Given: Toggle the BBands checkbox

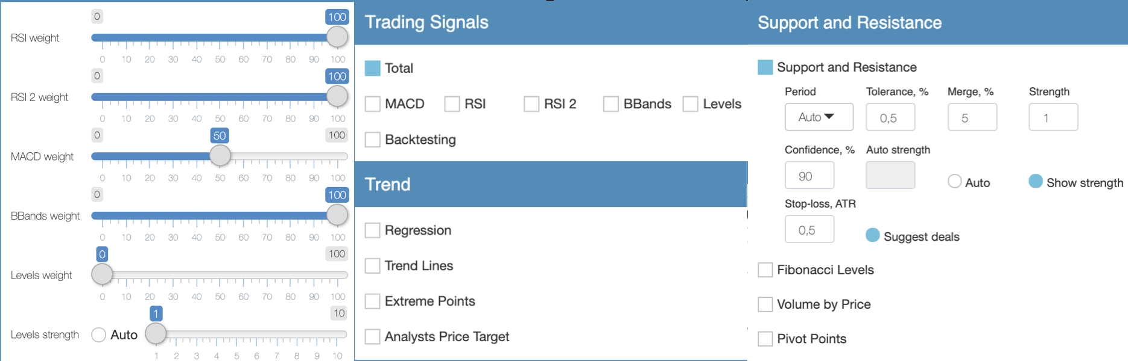Looking at the screenshot, I should (611, 104).
